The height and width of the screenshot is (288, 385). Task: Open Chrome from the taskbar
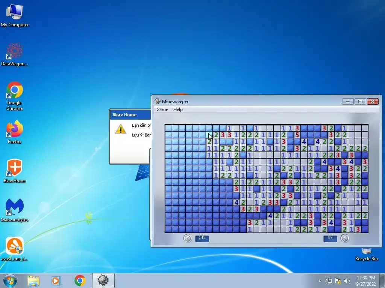click(x=80, y=280)
